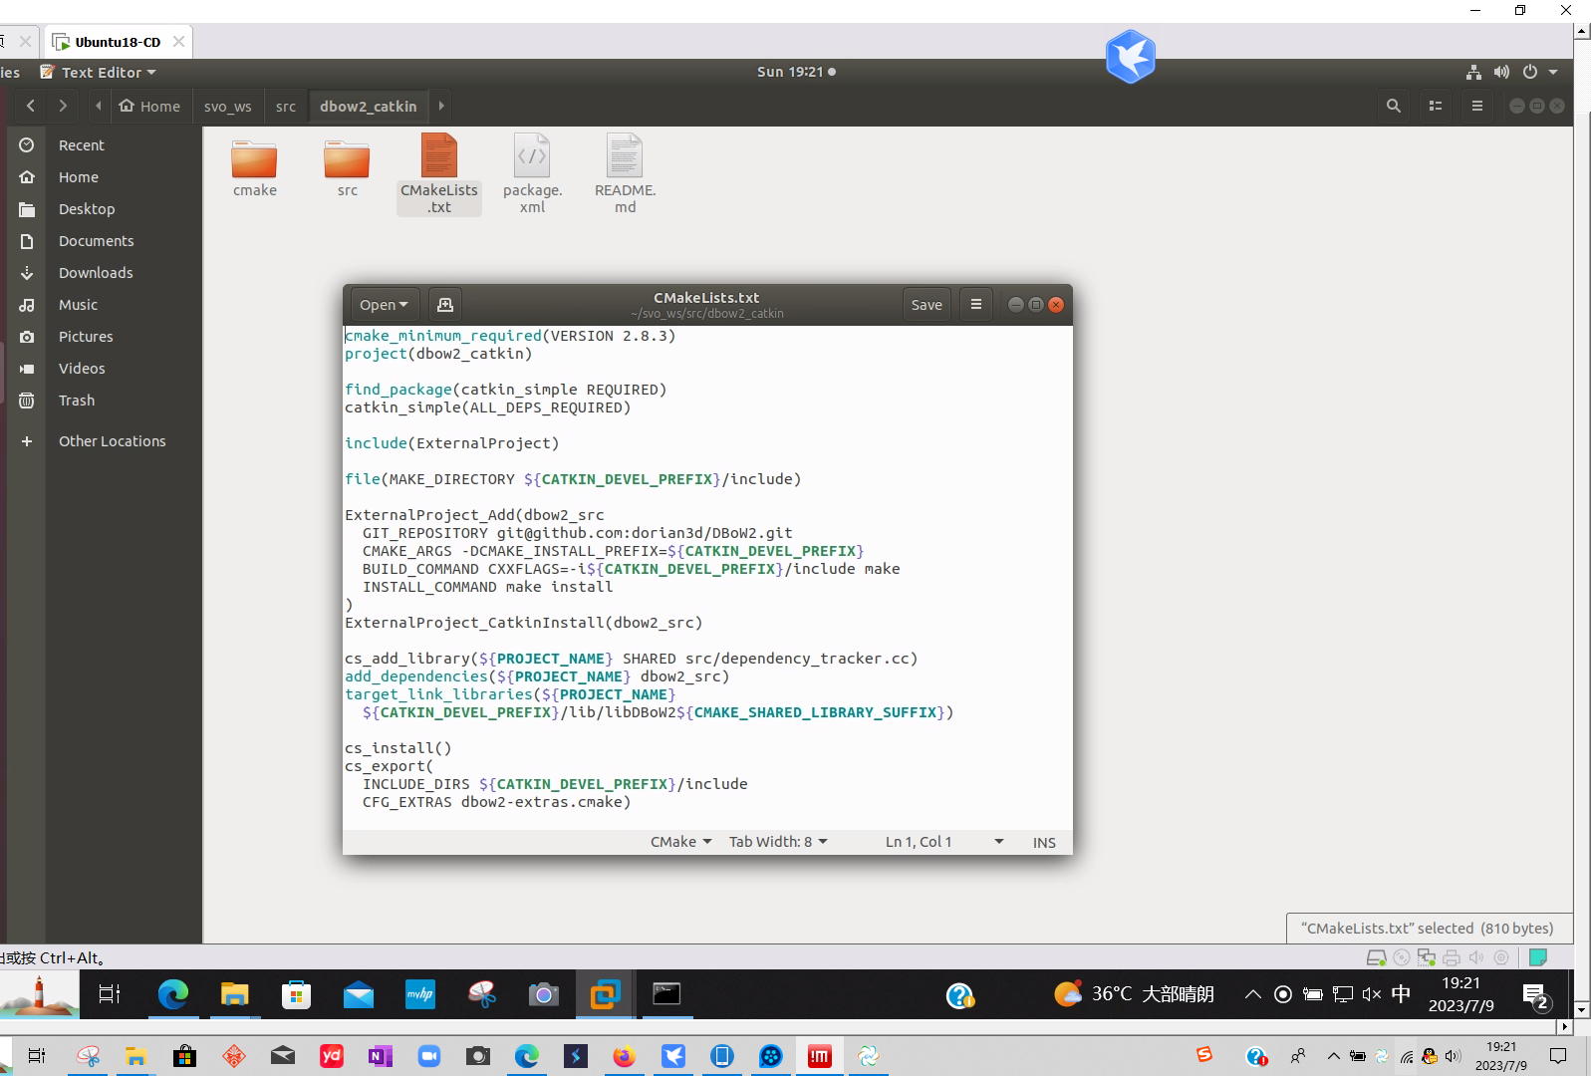This screenshot has height=1076, width=1591.
Task: Switch to the Ubuntu18-CD tab
Action: point(118,42)
